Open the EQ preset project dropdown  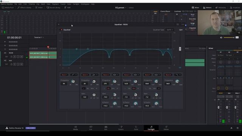click(x=121, y=8)
